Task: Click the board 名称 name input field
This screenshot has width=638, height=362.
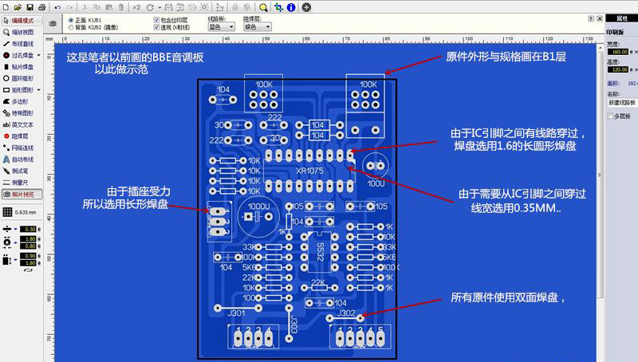Action: 623,103
